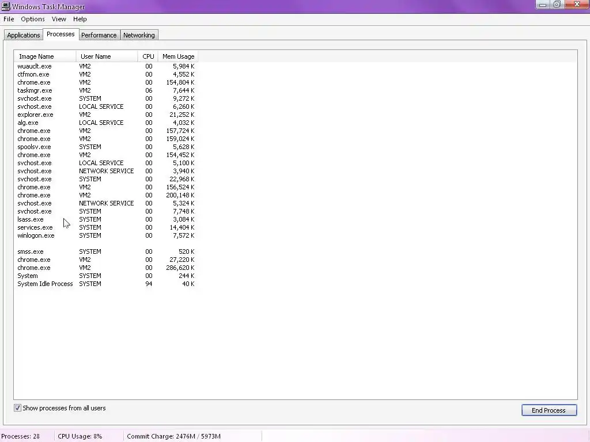Click the Processes: 28 status bar entry

pyautogui.click(x=20, y=436)
